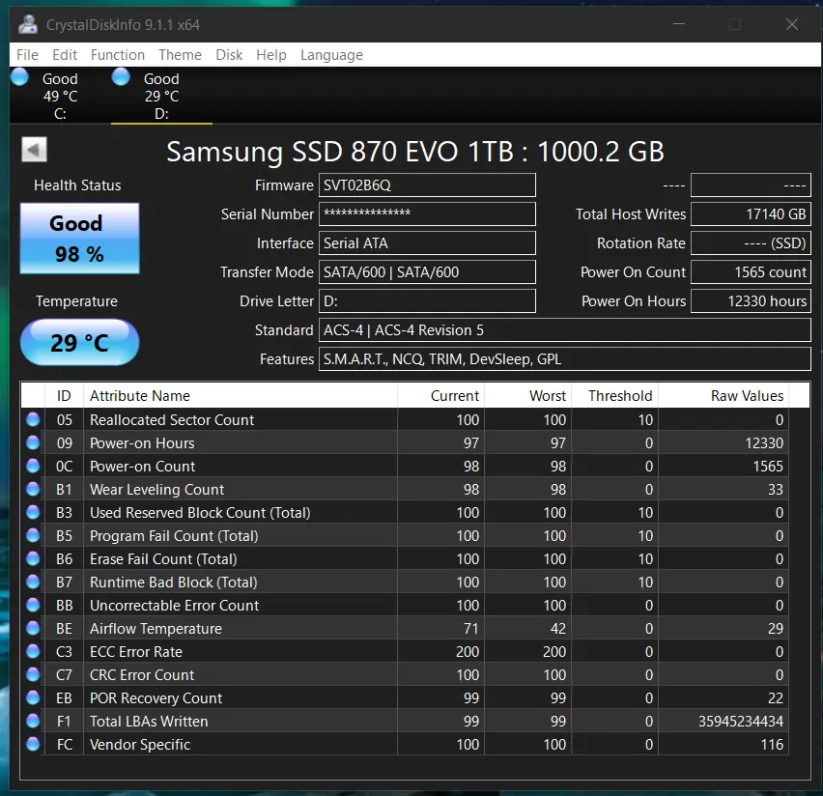Click the Total Host Writes value 17140 GB
The width and height of the screenshot is (823, 796).
tap(751, 214)
